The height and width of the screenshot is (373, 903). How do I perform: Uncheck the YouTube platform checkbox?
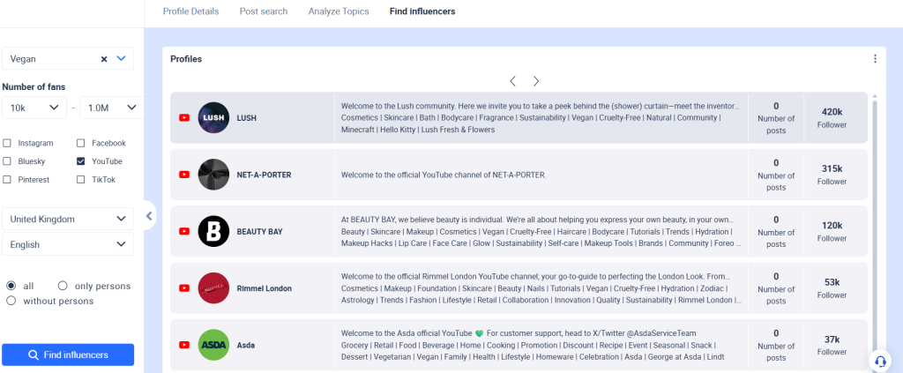[81, 161]
